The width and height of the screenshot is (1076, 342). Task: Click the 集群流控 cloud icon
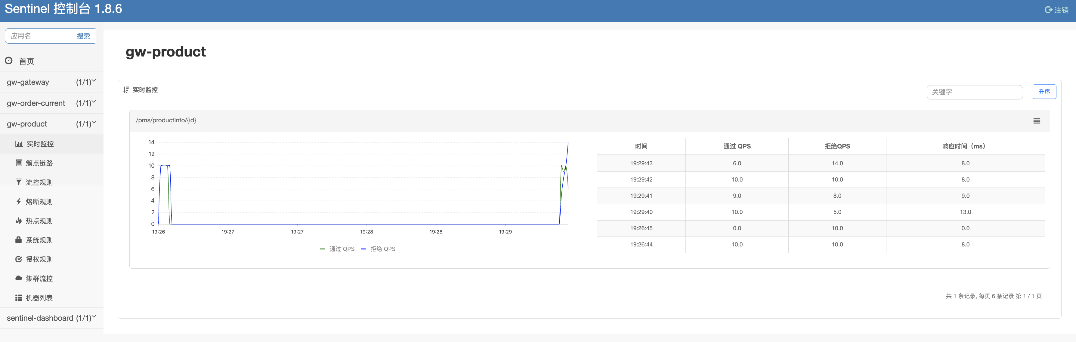(x=19, y=278)
